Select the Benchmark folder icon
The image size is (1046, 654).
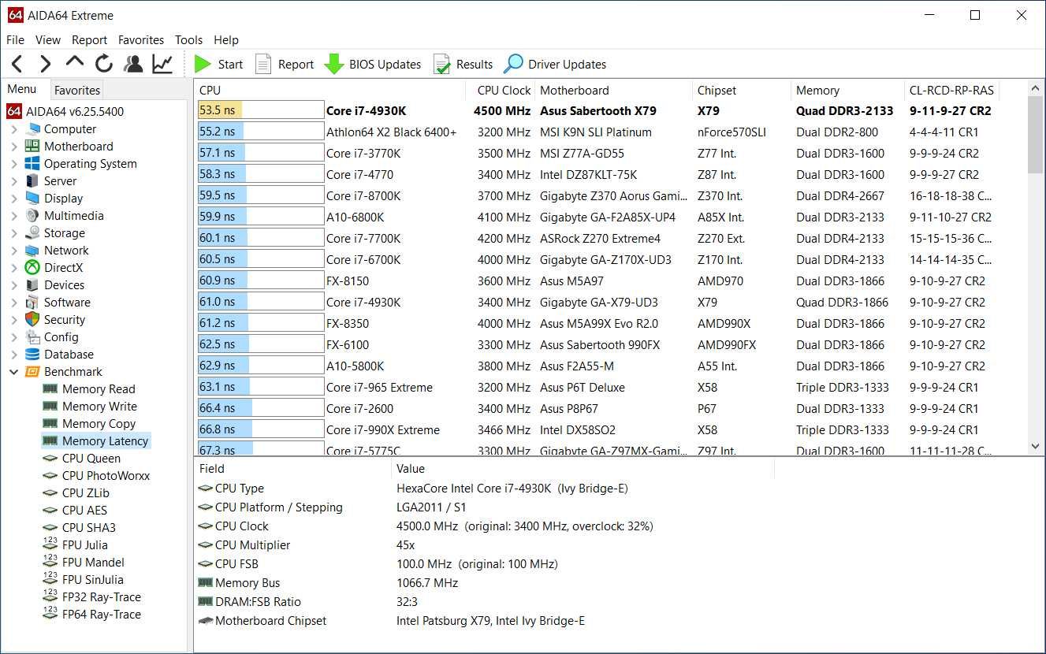32,372
